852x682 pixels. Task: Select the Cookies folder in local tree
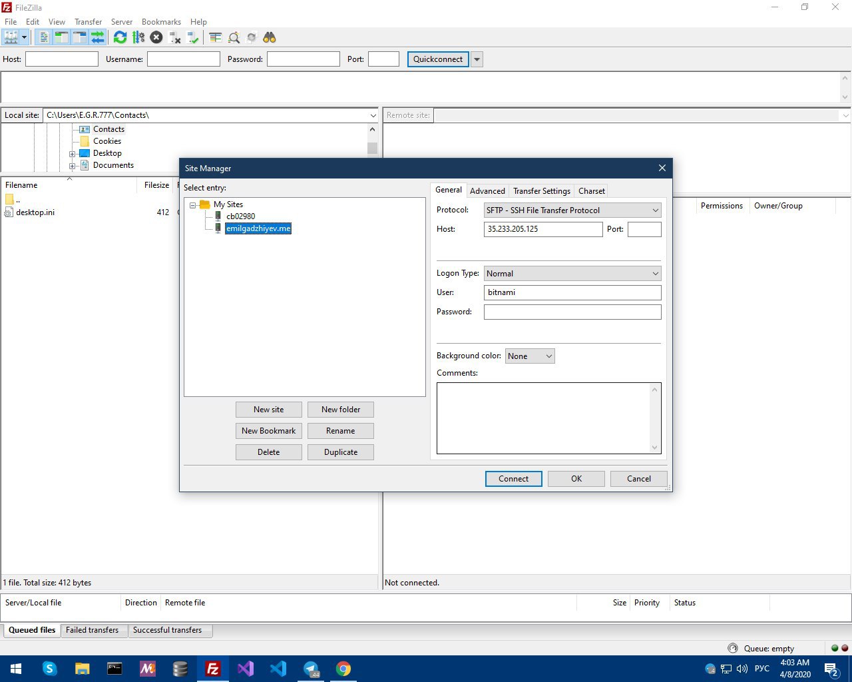coord(107,141)
